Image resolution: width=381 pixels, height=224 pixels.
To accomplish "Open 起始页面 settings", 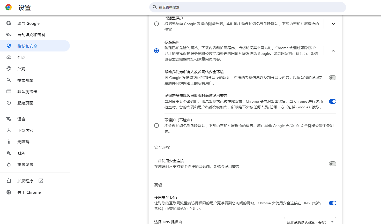I will (x=35, y=103).
